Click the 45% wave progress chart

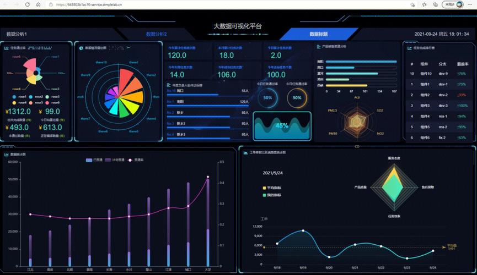point(282,125)
